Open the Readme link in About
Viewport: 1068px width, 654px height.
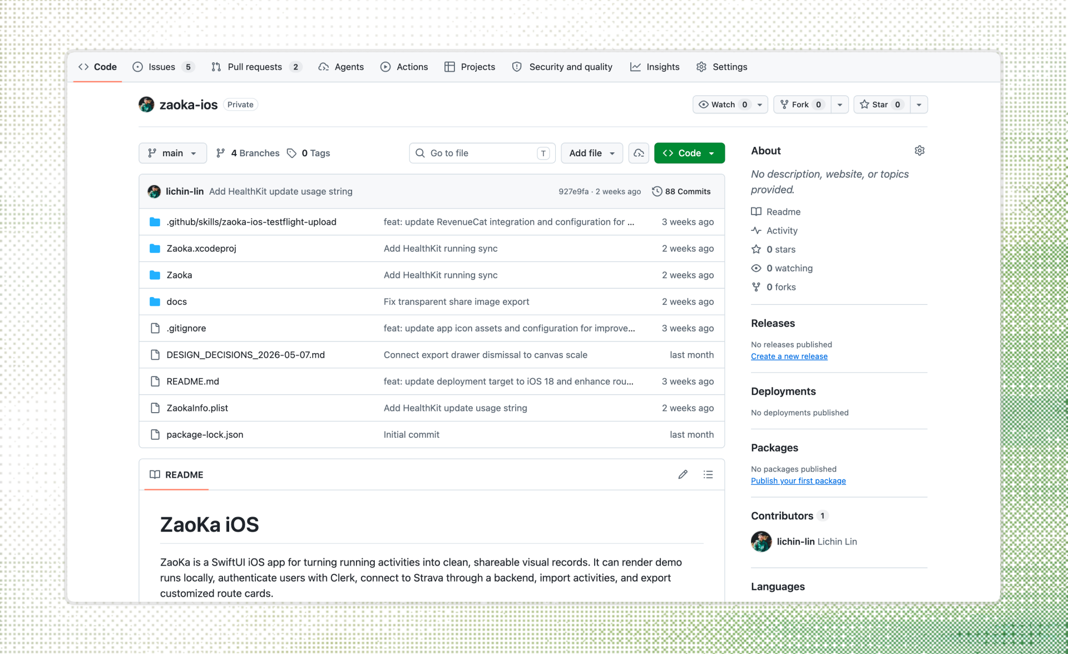click(776, 212)
